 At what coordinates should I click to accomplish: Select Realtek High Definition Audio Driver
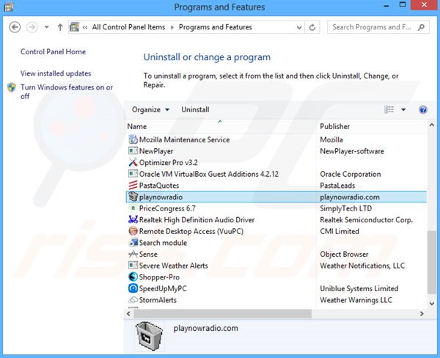pos(197,220)
